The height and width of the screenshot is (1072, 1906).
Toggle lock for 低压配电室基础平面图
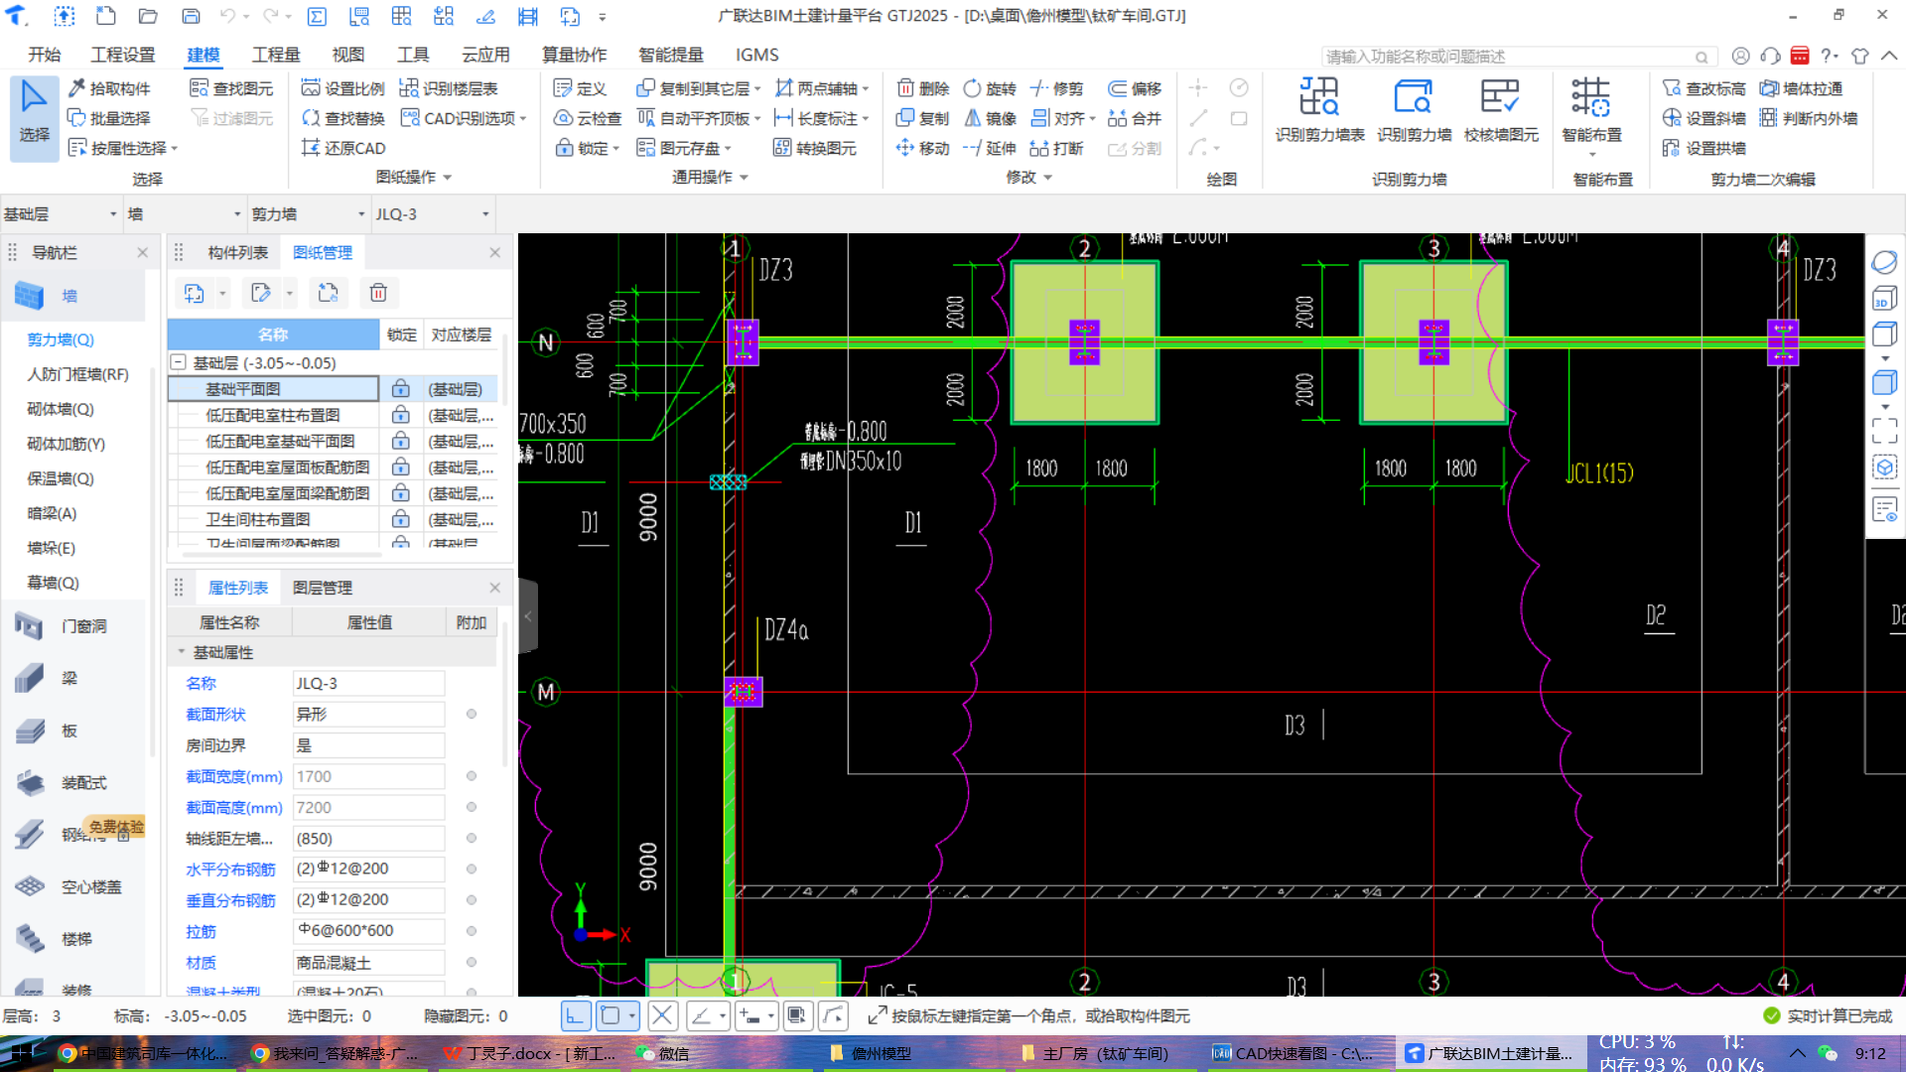click(400, 441)
